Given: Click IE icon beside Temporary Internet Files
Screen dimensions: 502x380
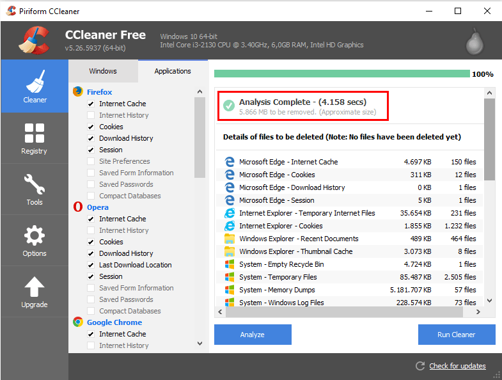Looking at the screenshot, I should tap(230, 213).
